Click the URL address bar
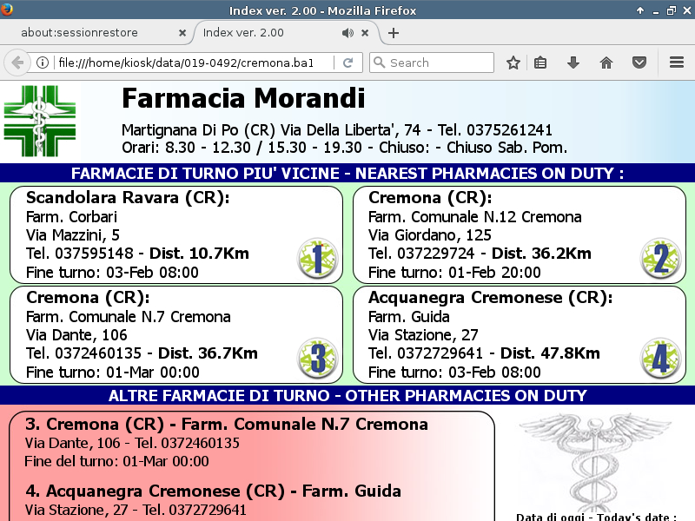 [191, 63]
